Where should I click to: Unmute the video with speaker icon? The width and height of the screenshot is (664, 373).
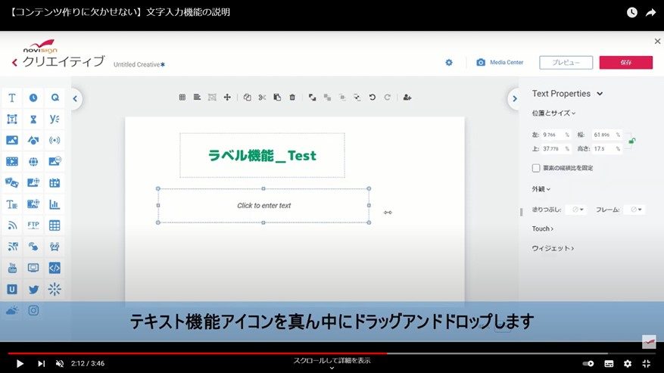pyautogui.click(x=60, y=363)
